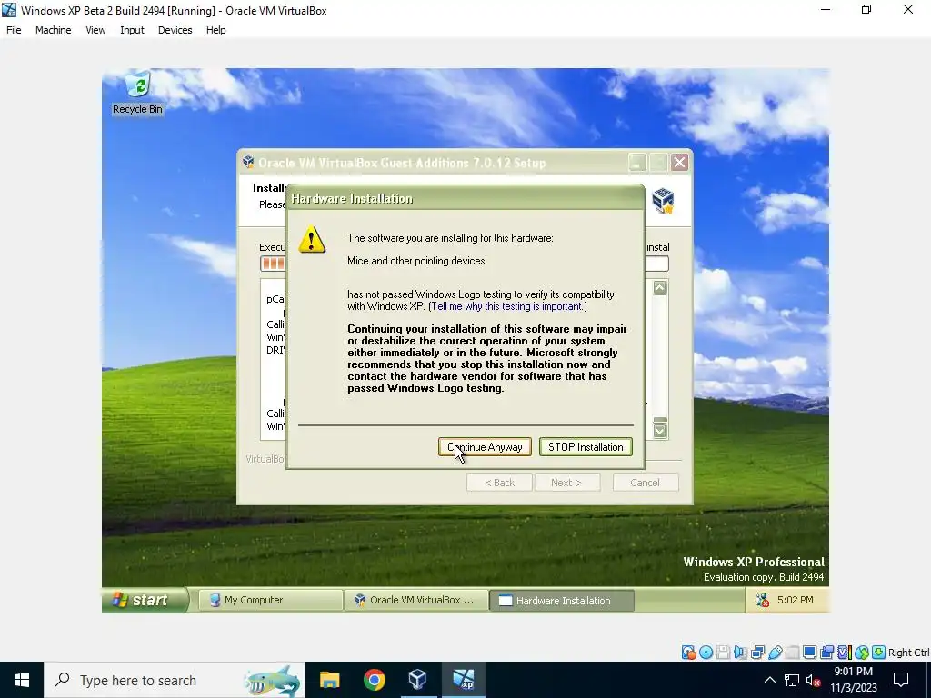Click the USB devices status icon
The height and width of the screenshot is (698, 931).
775,653
